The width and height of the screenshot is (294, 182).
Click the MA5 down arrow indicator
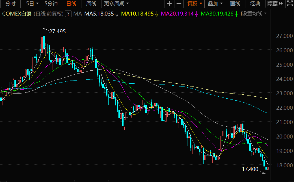pyautogui.click(x=116, y=14)
